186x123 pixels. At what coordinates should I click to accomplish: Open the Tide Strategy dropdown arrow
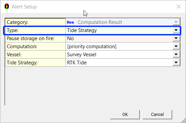coord(176,62)
